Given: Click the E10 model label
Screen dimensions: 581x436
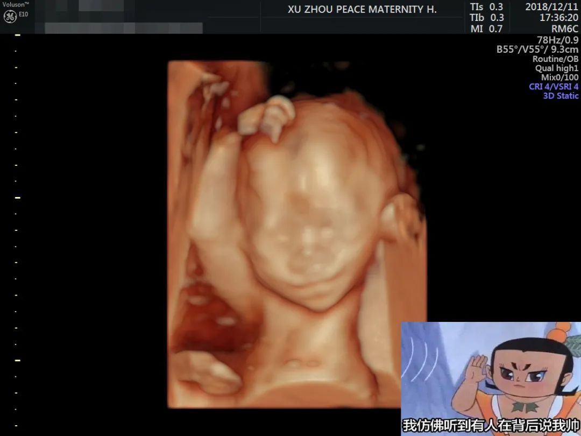Looking at the screenshot, I should coord(24,15).
